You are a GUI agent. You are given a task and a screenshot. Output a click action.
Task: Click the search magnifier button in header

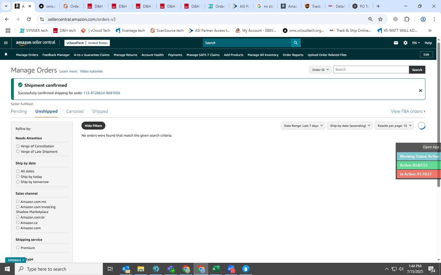pos(296,43)
